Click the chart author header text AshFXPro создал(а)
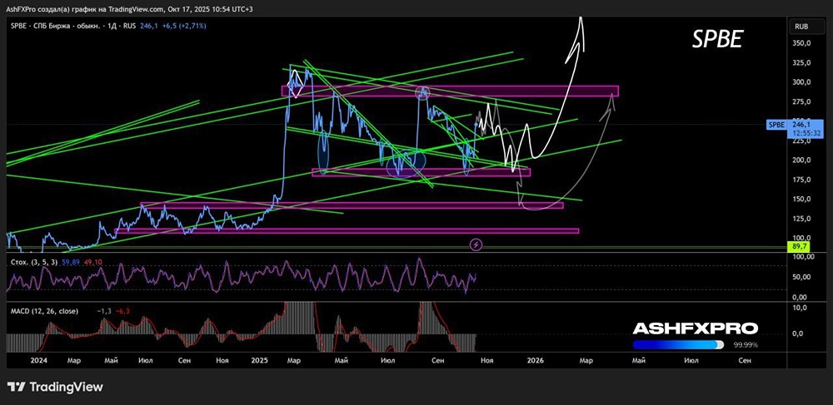833x405 pixels. tap(37, 10)
